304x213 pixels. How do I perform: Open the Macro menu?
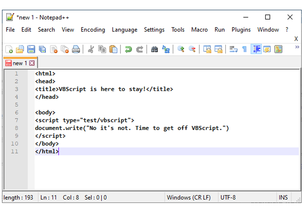[200, 30]
